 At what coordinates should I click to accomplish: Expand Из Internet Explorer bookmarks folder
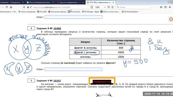tap(130, 12)
